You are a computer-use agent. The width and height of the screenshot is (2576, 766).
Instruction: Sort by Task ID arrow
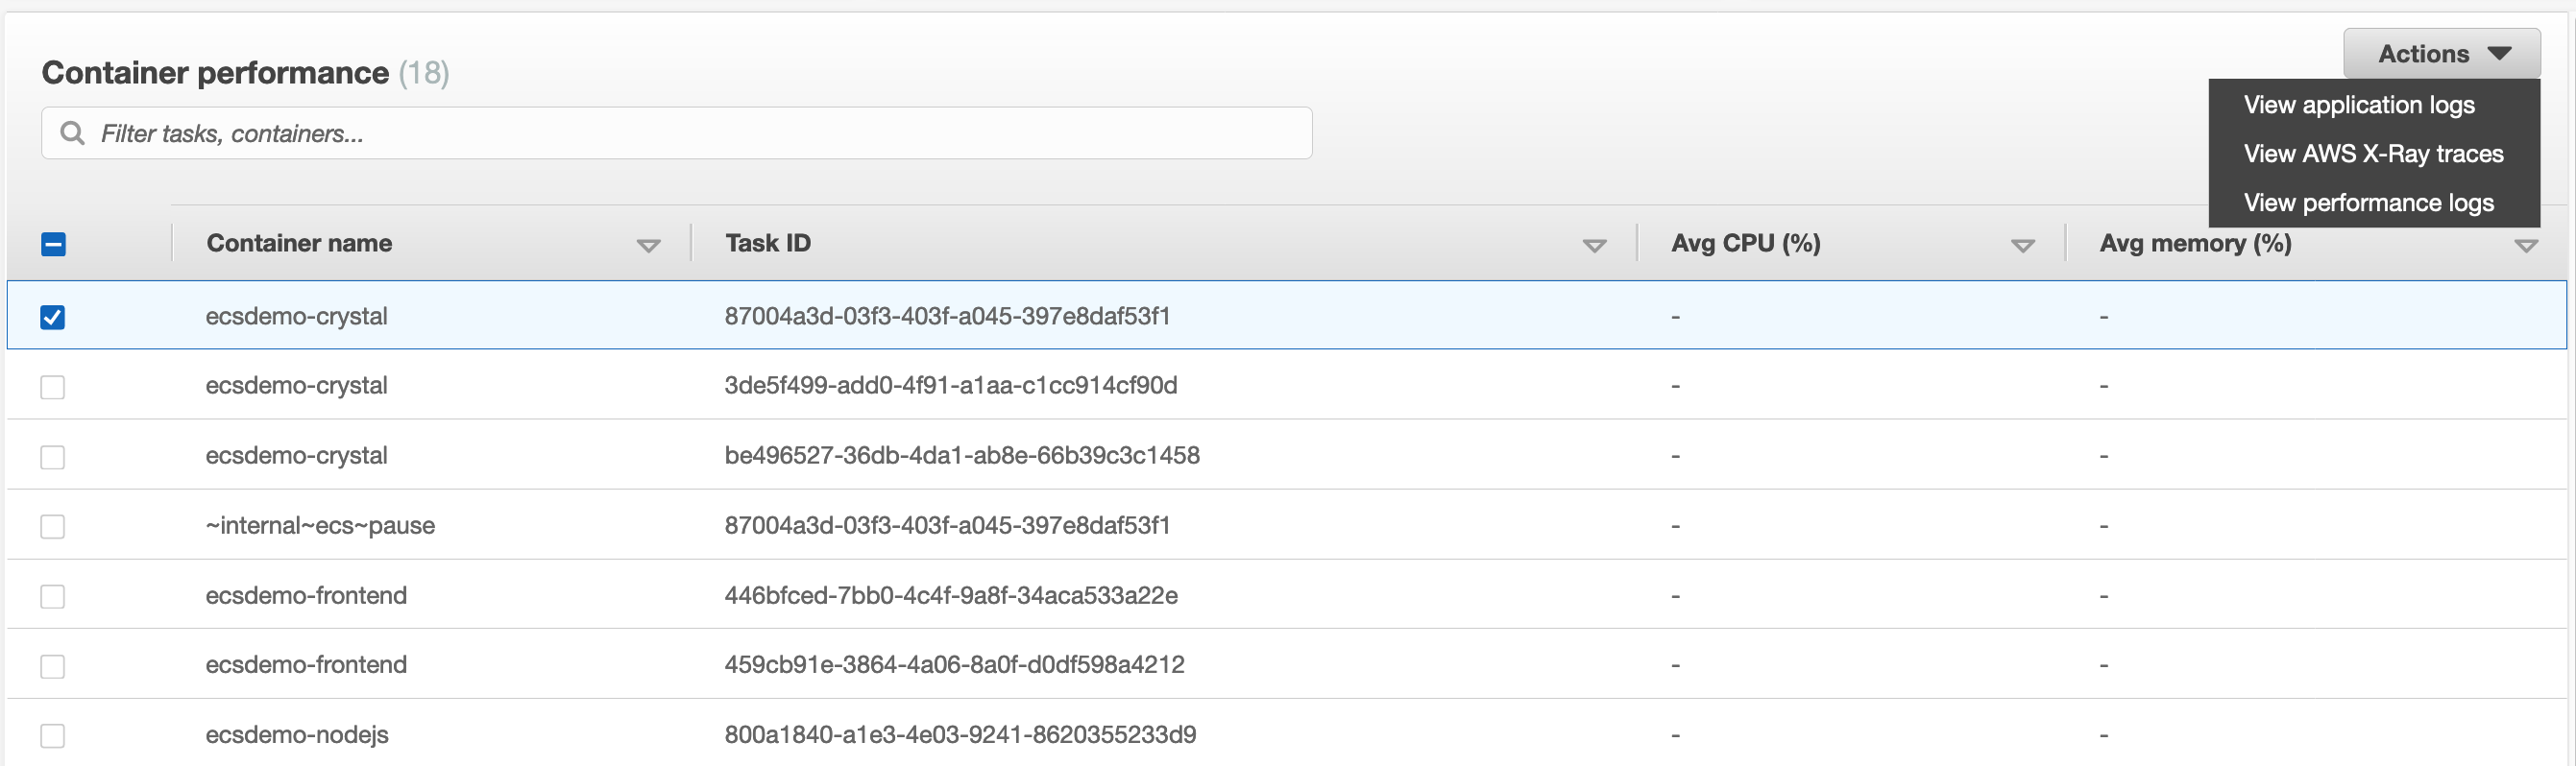coord(1594,246)
